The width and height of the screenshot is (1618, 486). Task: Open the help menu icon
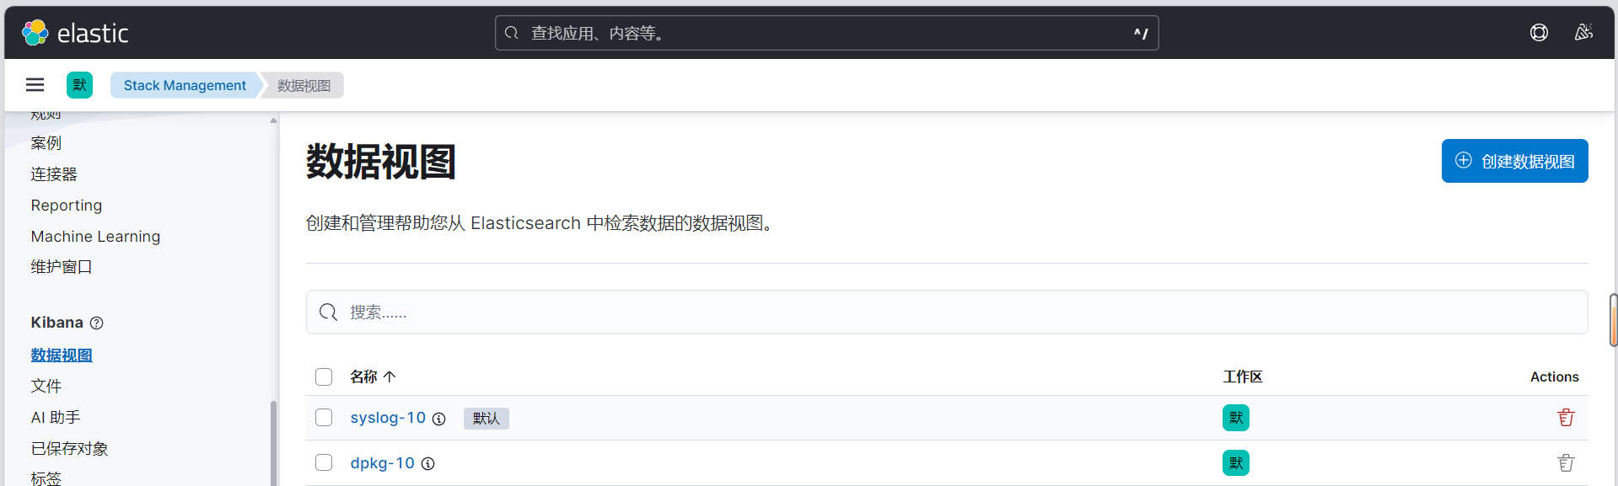1539,33
